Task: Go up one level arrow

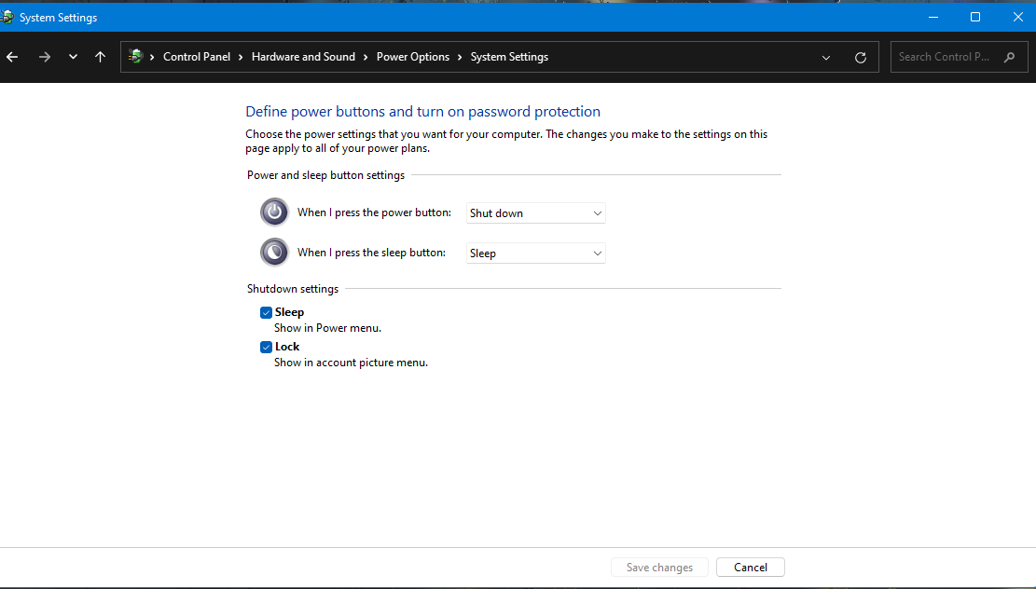Action: (101, 57)
